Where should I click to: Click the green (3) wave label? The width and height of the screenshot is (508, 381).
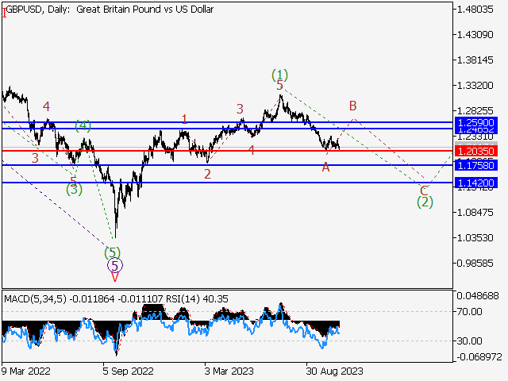(74, 189)
